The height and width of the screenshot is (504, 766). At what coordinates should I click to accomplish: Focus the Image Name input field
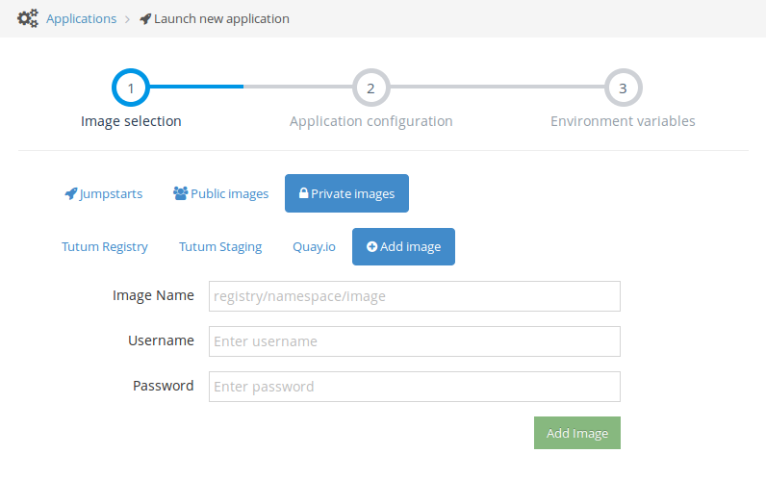(x=414, y=296)
